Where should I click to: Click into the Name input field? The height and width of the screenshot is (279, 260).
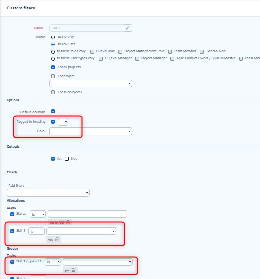click(87, 28)
